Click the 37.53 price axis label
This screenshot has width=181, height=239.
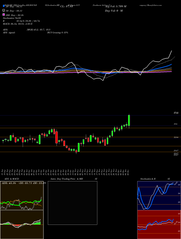pos(176,113)
